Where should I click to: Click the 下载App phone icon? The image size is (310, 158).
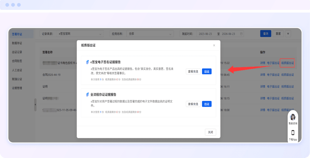click(x=293, y=132)
